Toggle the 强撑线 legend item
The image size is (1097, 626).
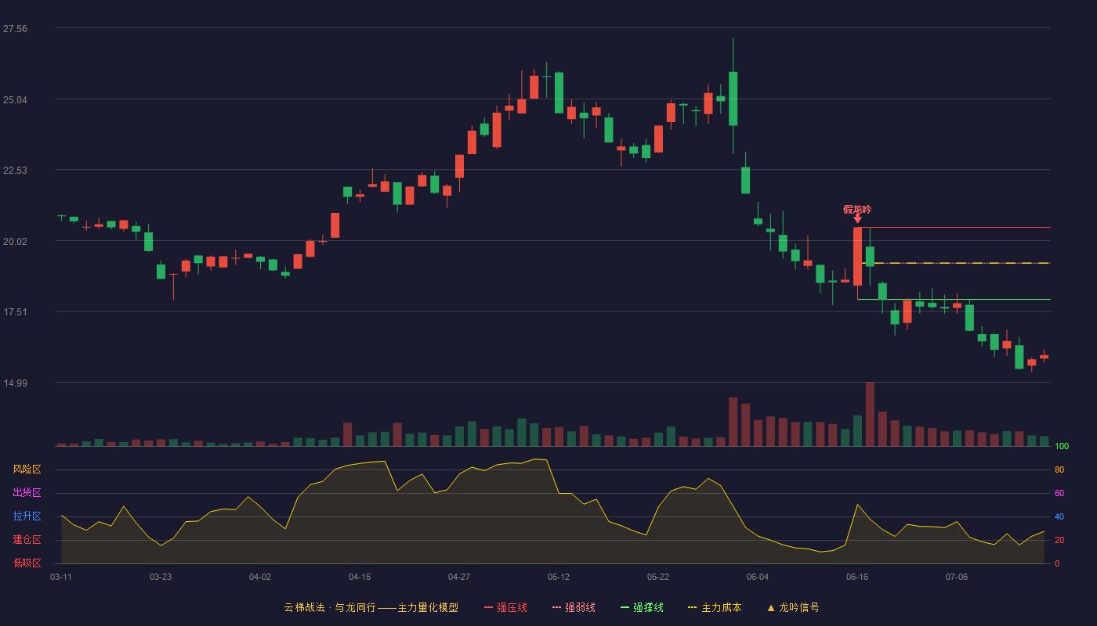tap(642, 607)
